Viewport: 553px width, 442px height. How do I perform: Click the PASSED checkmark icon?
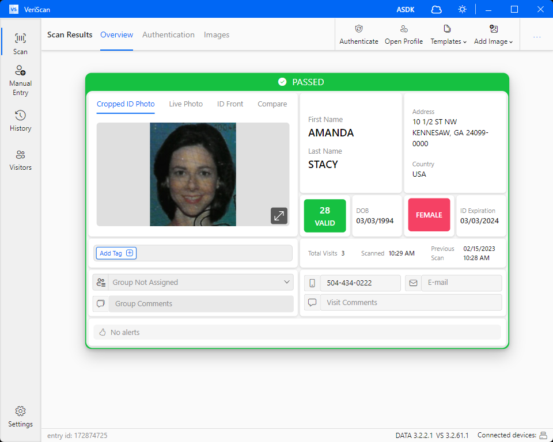click(282, 82)
